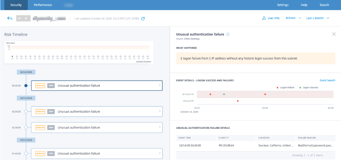Close the Unusual authentication failure panel
The image size is (341, 160).
pos(334,34)
